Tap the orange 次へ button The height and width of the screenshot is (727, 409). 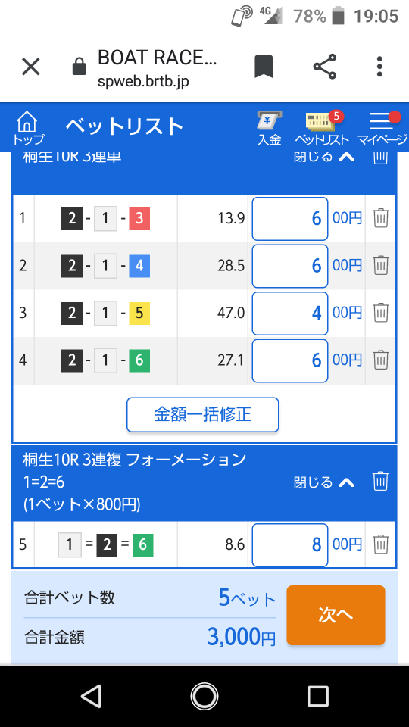click(x=336, y=615)
